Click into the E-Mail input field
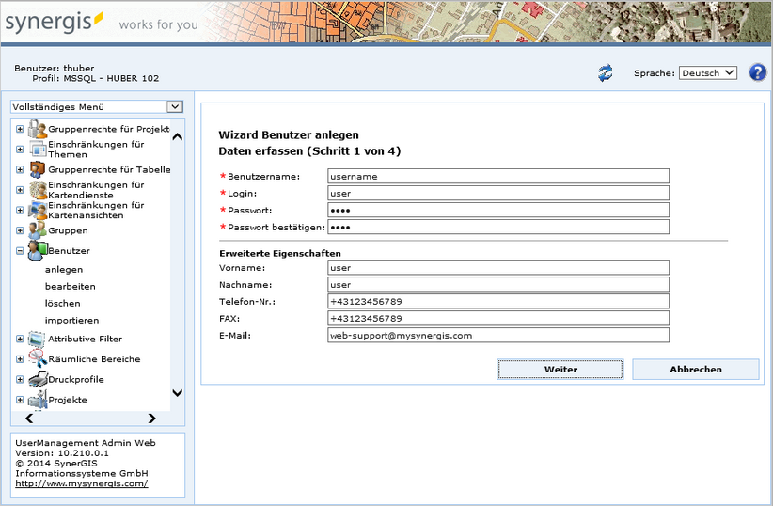This screenshot has height=506, width=773. coord(497,335)
